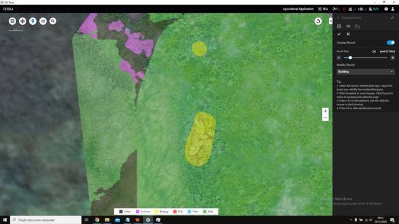Image resolution: width=399 pixels, height=224 pixels.
Task: Open settings gear in top bar
Action: (386, 9)
